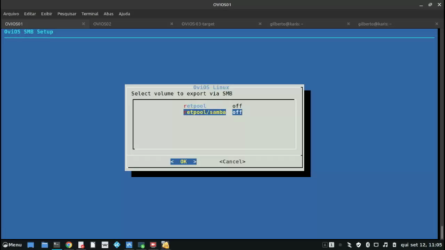This screenshot has height=250, width=445.
Task: Close the OVIOS02 tab
Action: click(x=172, y=24)
